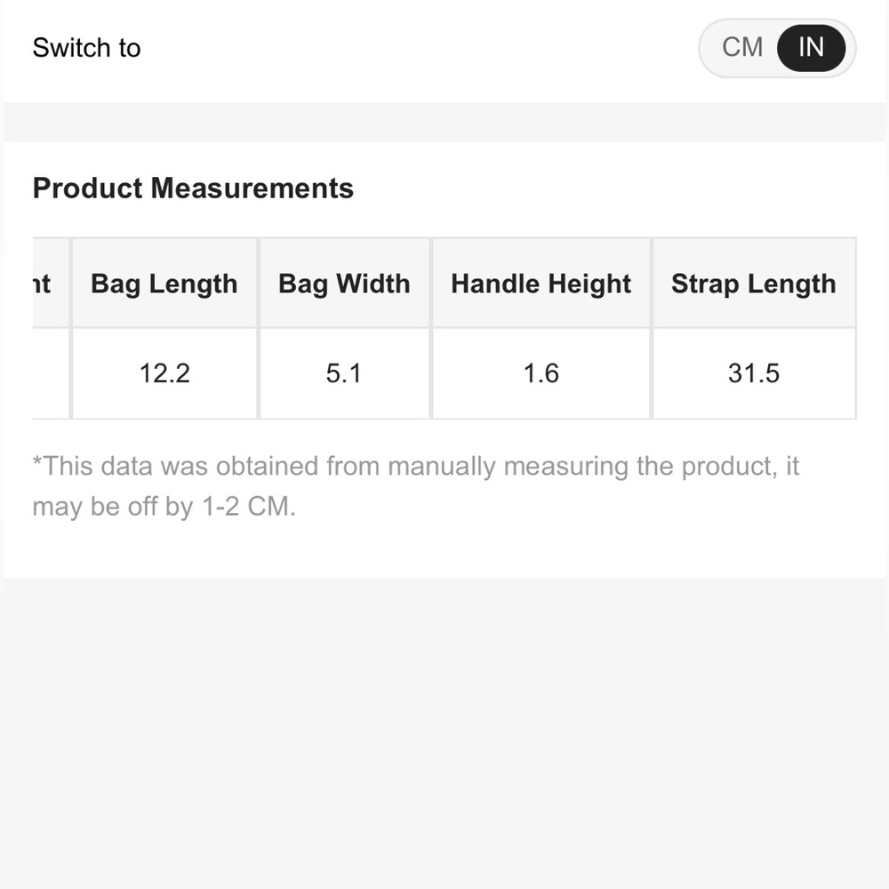Click the Product Measurements heading
Image resolution: width=889 pixels, height=889 pixels.
(193, 188)
